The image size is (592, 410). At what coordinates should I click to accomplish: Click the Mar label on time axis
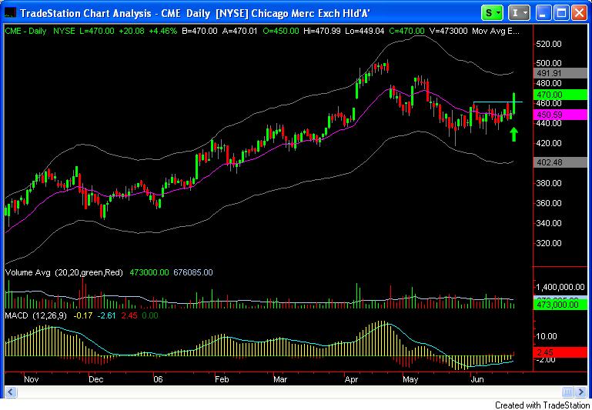pyautogui.click(x=279, y=379)
